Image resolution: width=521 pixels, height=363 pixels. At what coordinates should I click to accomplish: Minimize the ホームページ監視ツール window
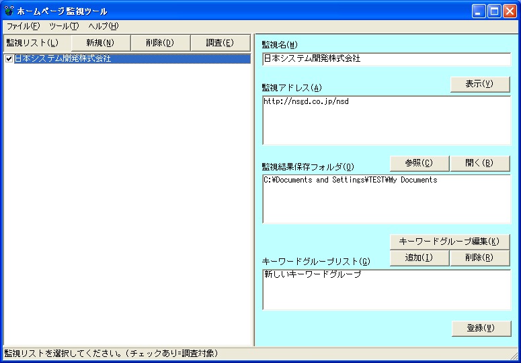pyautogui.click(x=479, y=11)
